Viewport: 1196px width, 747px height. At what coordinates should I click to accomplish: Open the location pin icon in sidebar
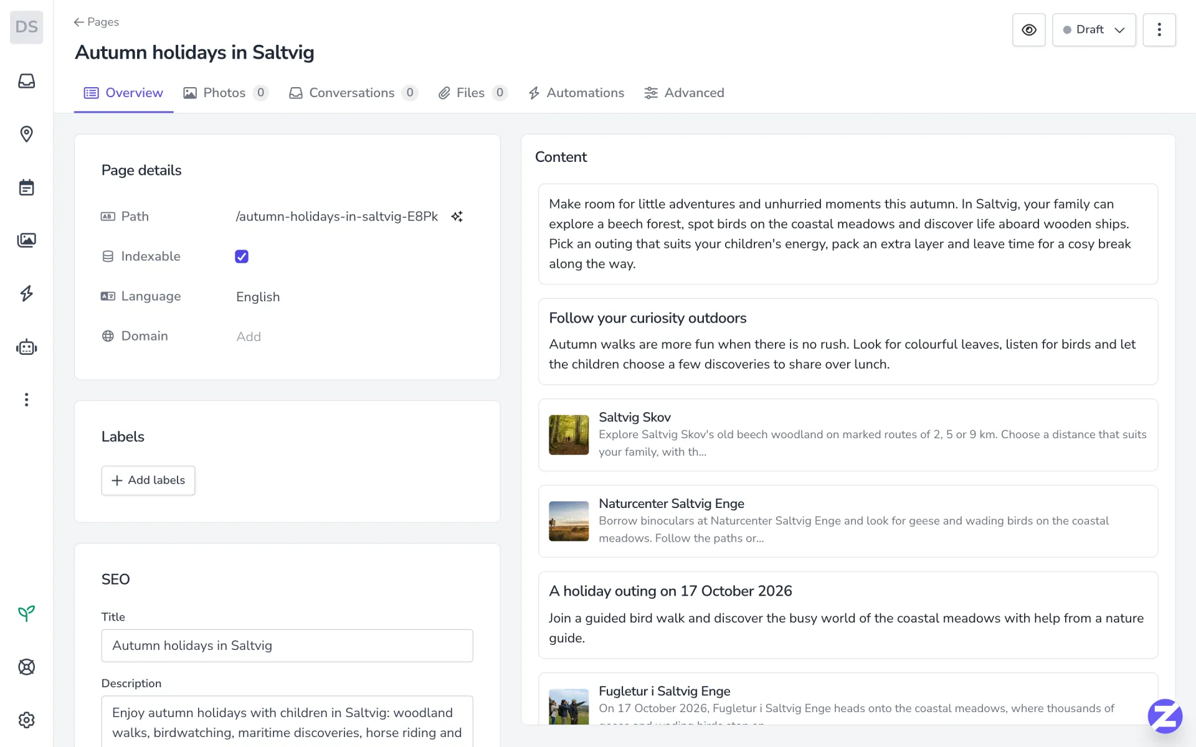pos(26,134)
